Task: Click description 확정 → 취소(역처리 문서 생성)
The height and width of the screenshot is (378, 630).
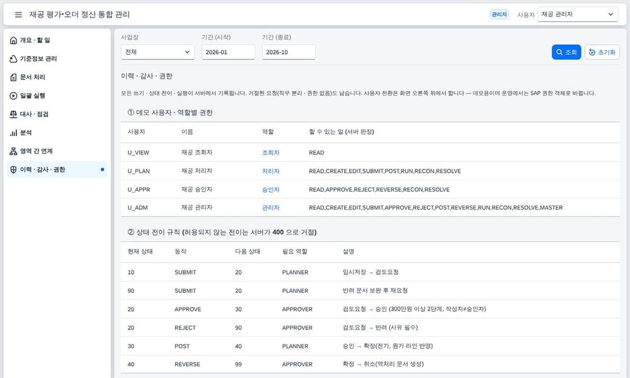Action: (x=383, y=364)
